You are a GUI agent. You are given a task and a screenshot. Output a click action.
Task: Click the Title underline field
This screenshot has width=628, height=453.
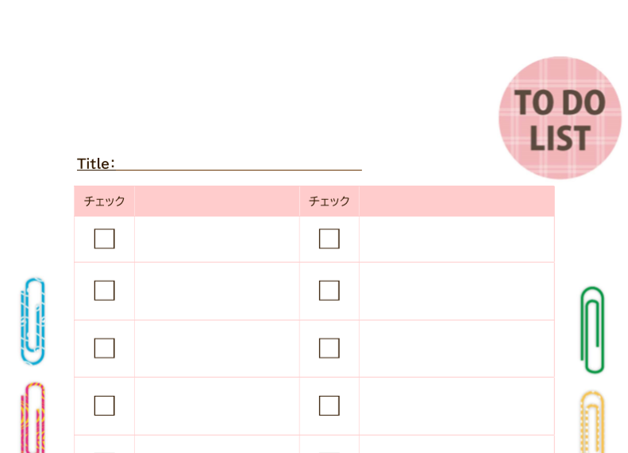tap(238, 163)
